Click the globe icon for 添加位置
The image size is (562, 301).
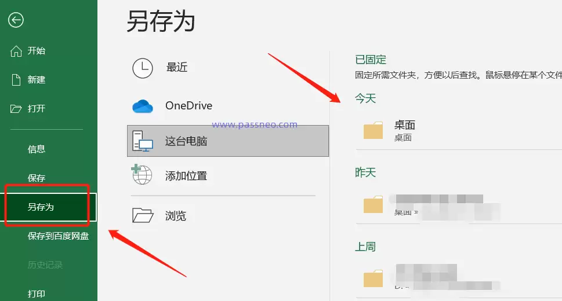point(142,174)
